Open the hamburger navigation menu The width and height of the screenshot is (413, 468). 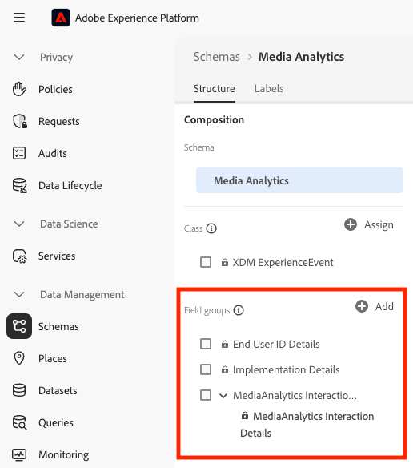(x=19, y=18)
